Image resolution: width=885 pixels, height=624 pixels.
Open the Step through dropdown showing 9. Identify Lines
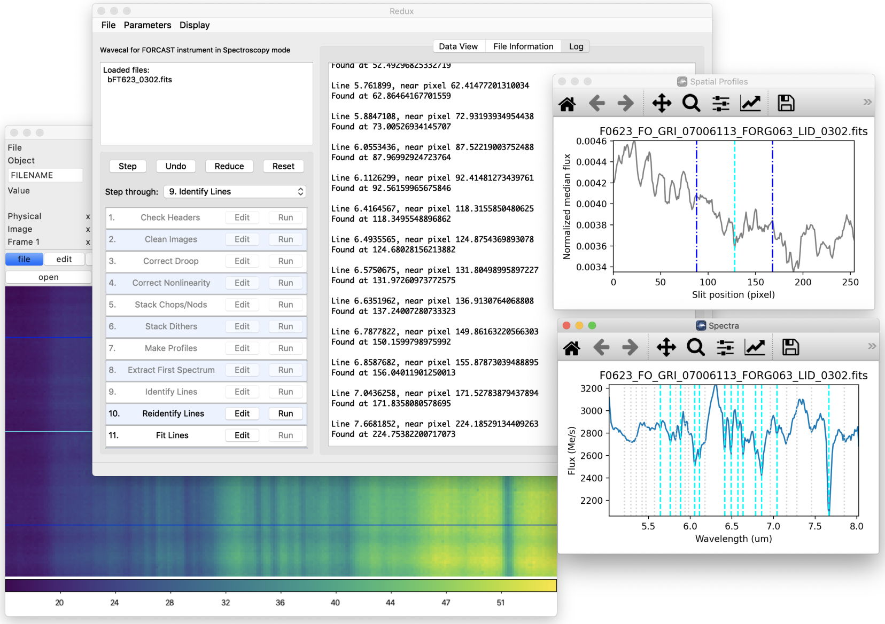coord(235,191)
